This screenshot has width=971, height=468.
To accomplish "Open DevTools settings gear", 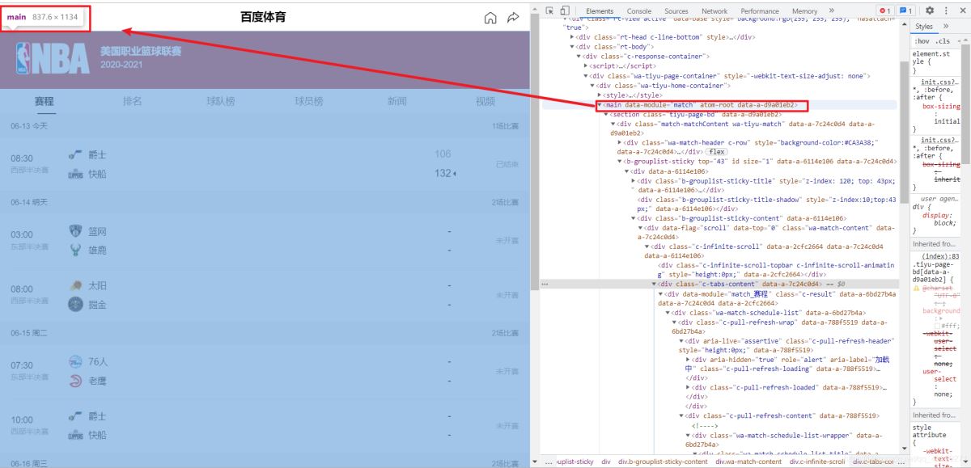I will click(x=930, y=11).
